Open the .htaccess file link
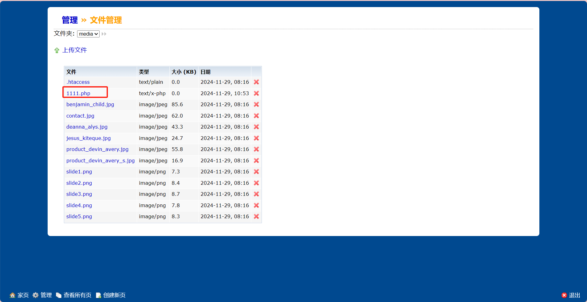Screen dimensions: 587x302 (x=78, y=82)
